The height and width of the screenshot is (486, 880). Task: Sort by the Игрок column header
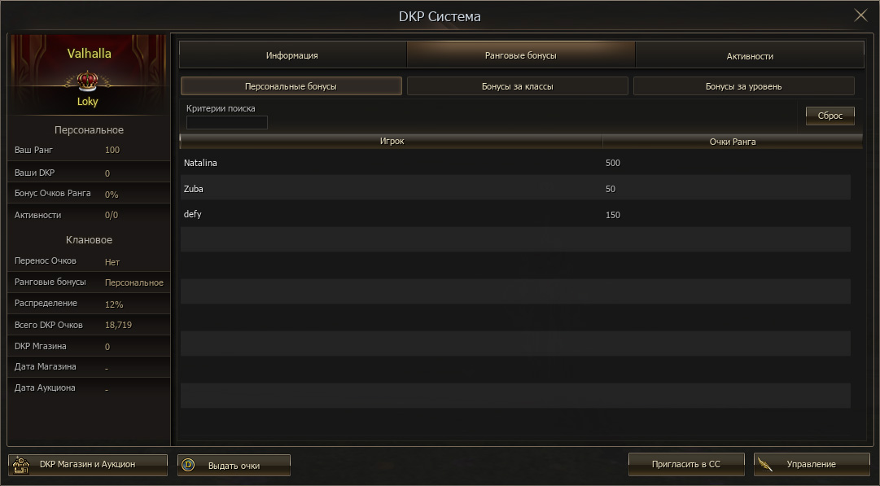coord(391,142)
